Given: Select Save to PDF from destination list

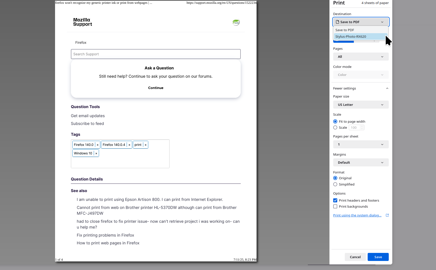Looking at the screenshot, I should click(361, 30).
